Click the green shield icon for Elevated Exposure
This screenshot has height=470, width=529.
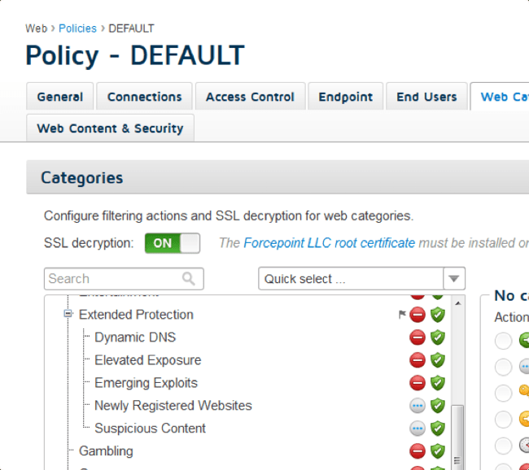click(438, 360)
